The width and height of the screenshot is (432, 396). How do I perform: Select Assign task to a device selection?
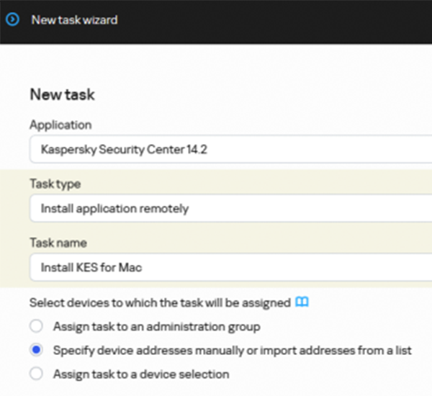36,374
